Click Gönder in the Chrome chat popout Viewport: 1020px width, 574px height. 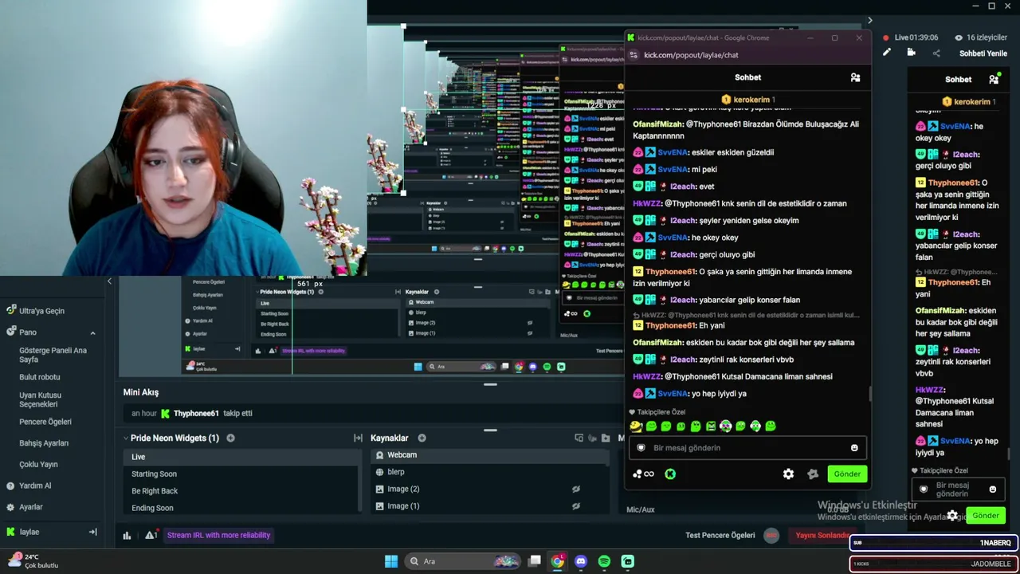[847, 474]
